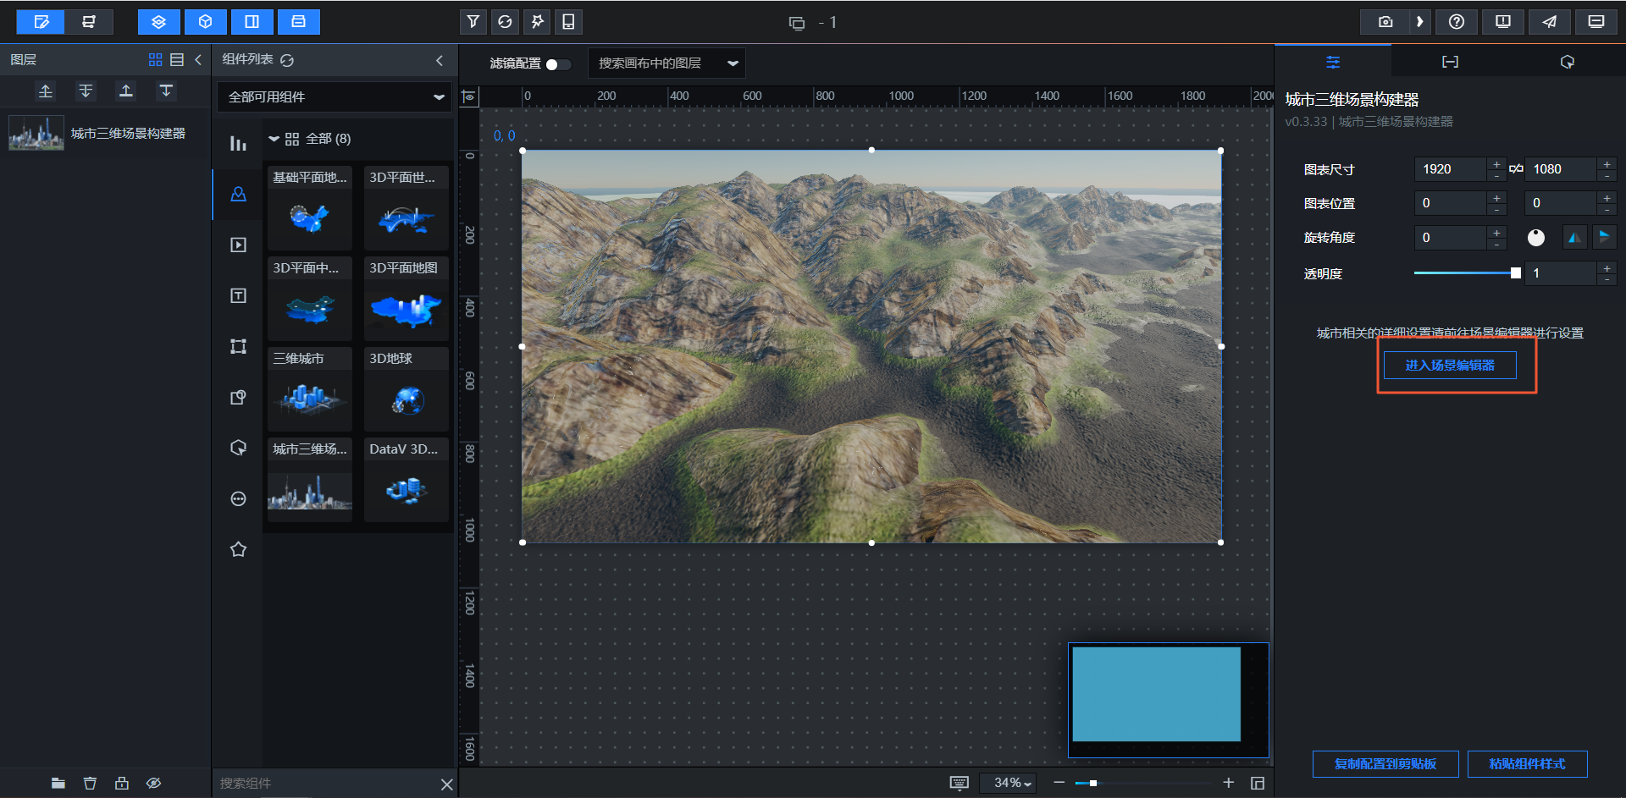The width and height of the screenshot is (1626, 798).
Task: Expand the canvas layer search dropdown
Action: pyautogui.click(x=733, y=63)
